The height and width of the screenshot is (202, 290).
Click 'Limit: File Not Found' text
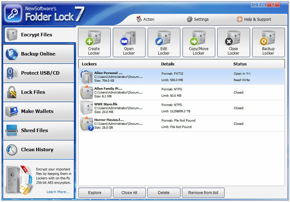176,127
